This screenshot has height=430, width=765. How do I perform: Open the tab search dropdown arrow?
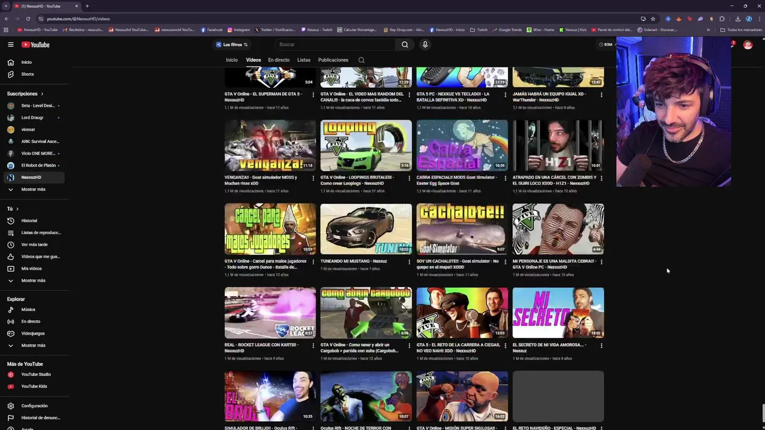coord(5,6)
